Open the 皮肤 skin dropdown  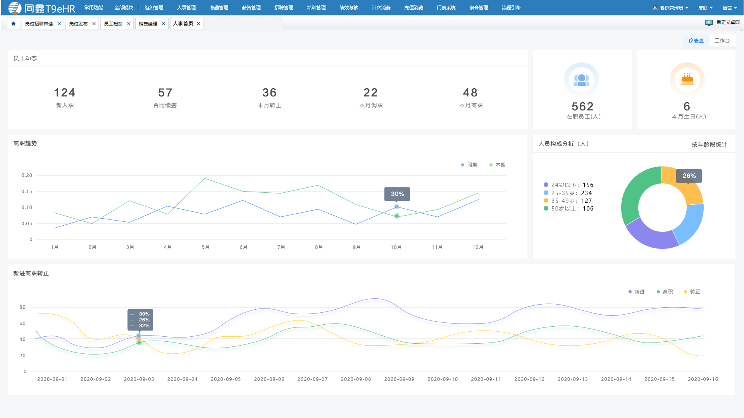pos(705,8)
